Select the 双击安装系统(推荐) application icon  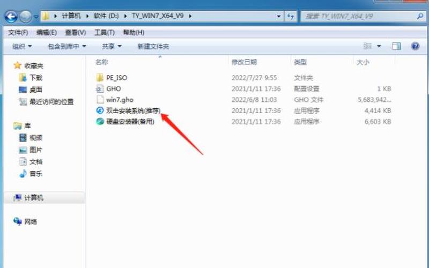click(100, 110)
